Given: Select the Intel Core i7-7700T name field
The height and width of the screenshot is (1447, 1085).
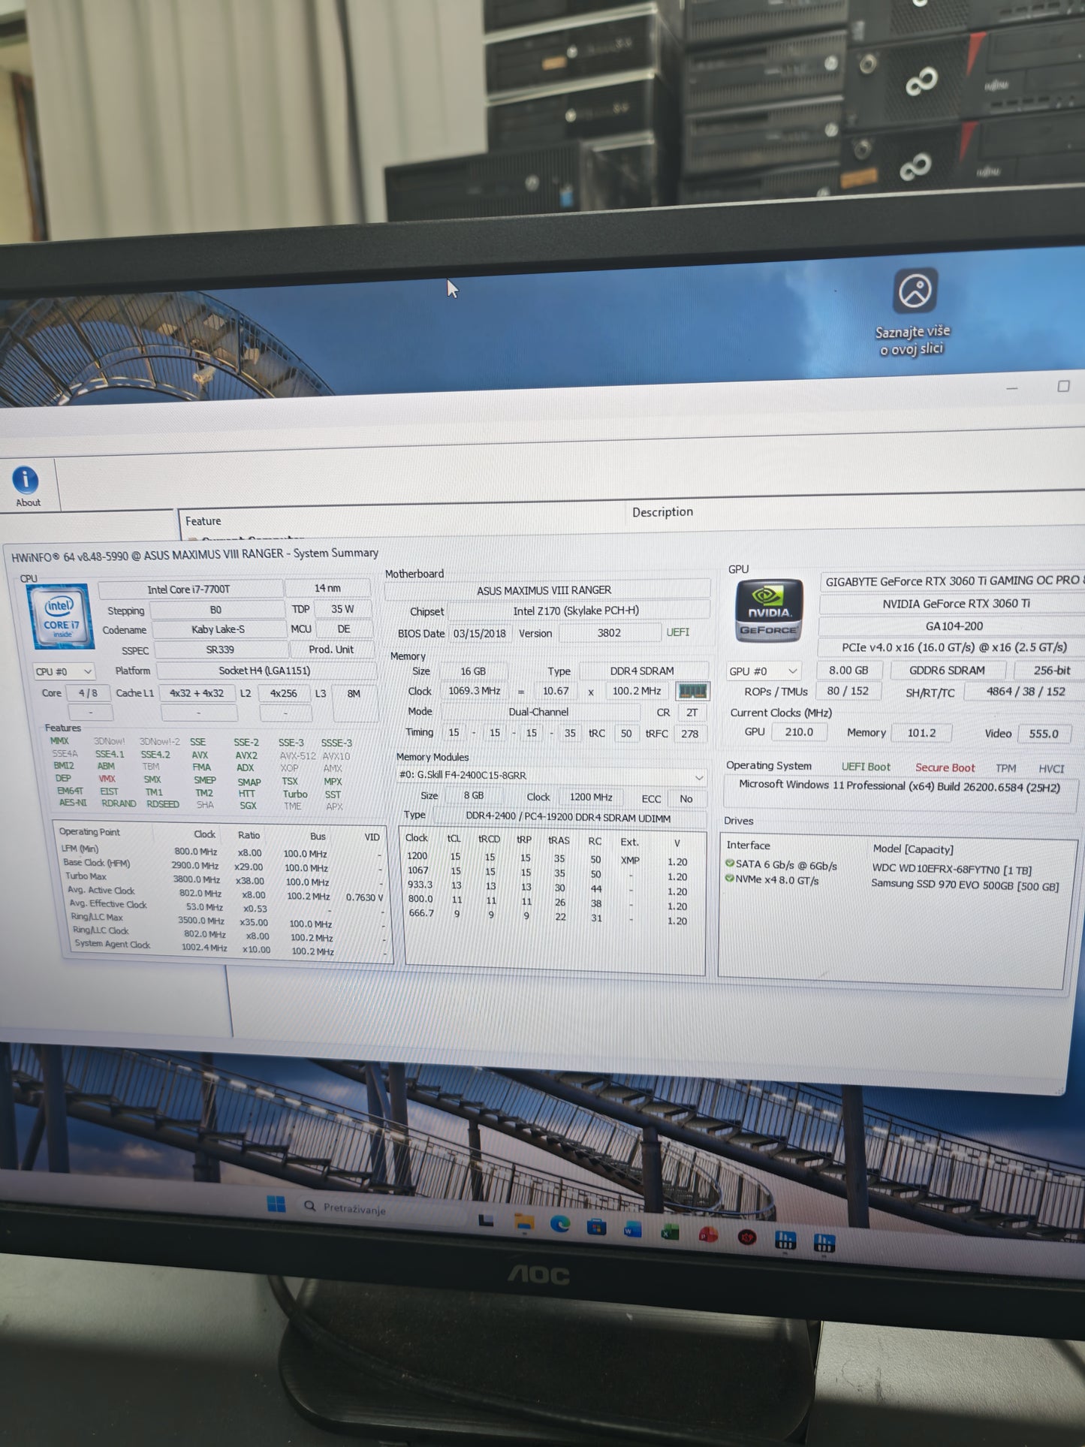Looking at the screenshot, I should (190, 589).
